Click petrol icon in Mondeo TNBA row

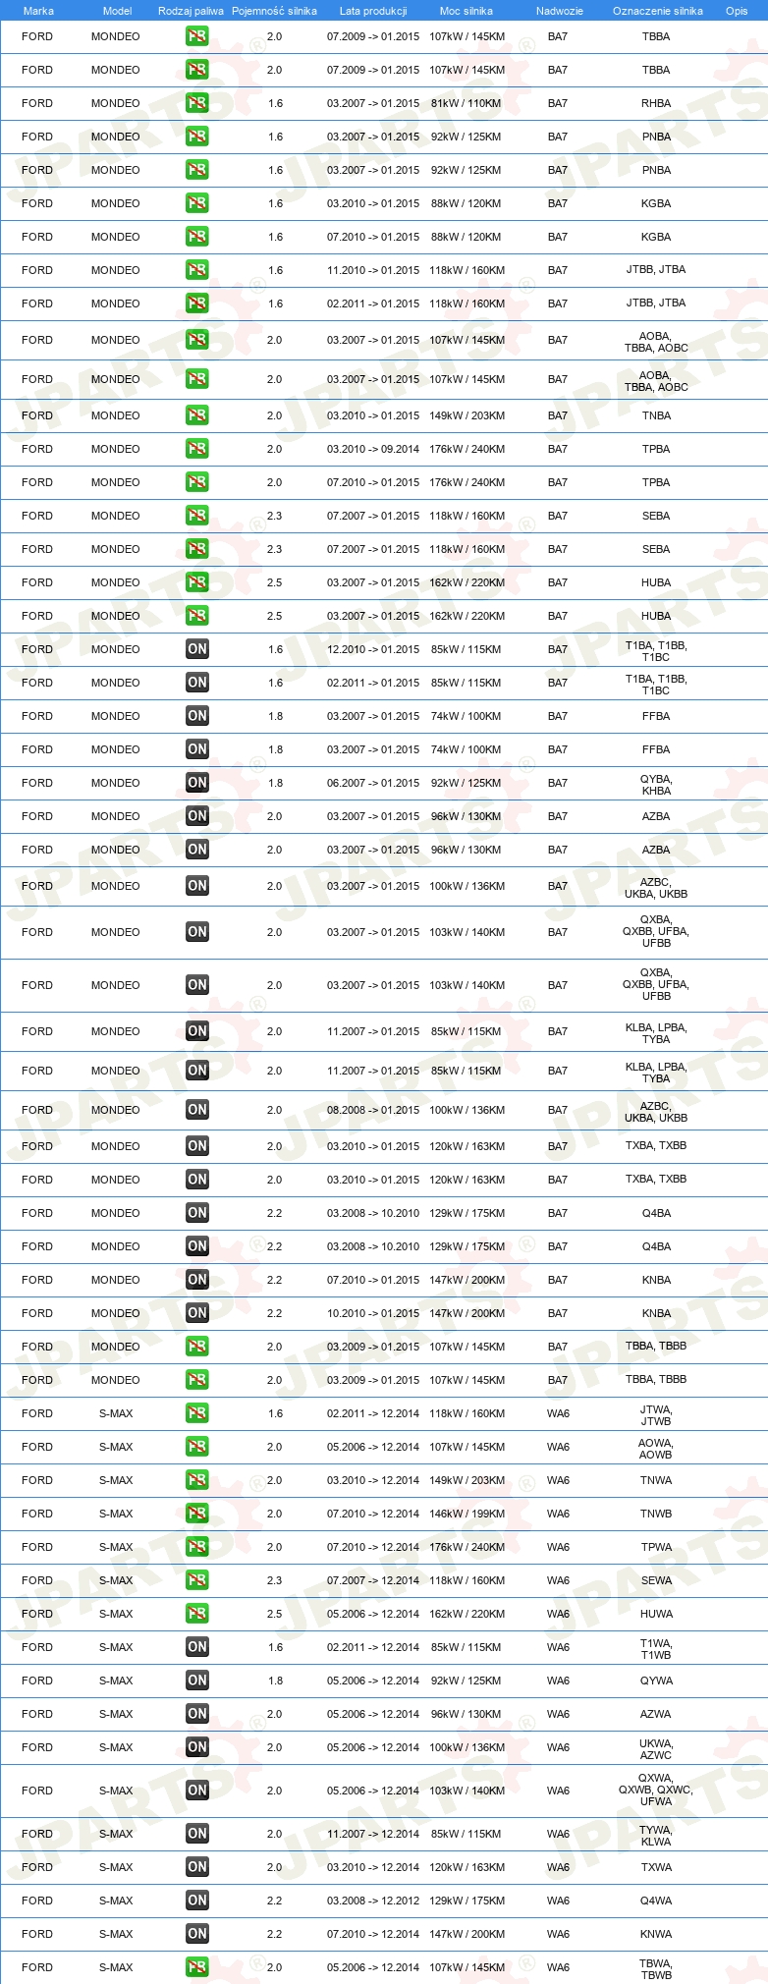click(x=197, y=415)
